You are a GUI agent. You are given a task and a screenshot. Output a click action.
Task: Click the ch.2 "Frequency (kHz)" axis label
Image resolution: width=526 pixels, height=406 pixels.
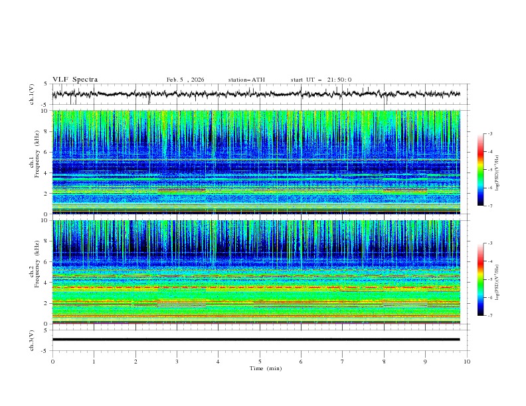(x=37, y=263)
